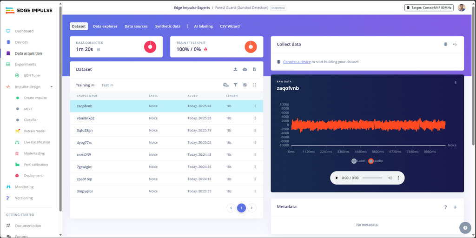Collapse the Impulse design section arrow
This screenshot has width=476, height=238.
coord(51,87)
